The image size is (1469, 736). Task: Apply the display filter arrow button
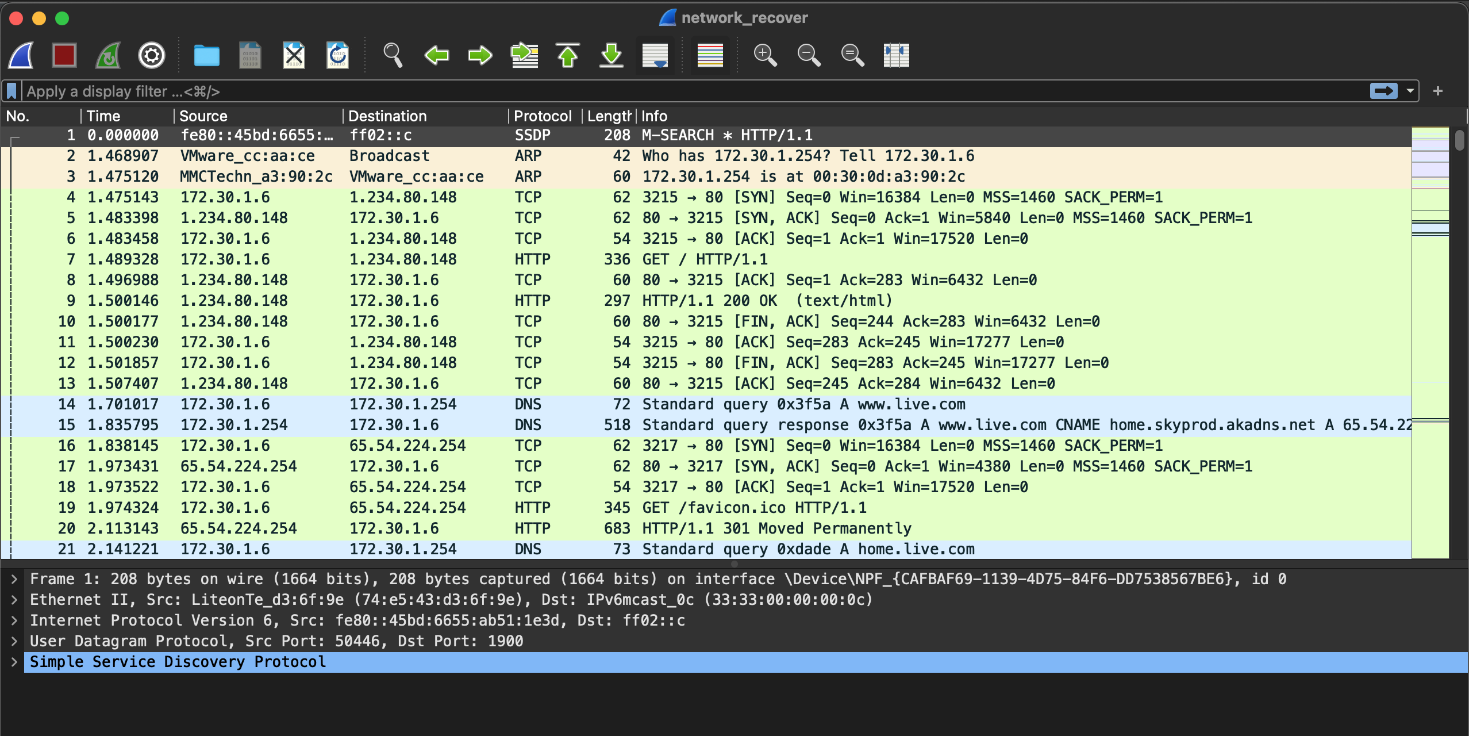point(1383,91)
